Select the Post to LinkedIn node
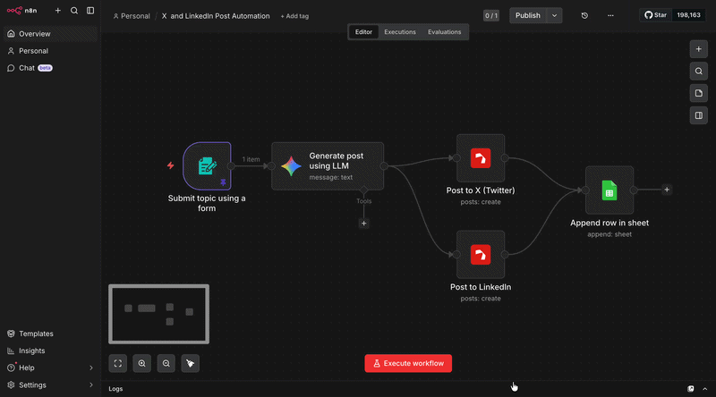This screenshot has width=716, height=397. tap(481, 255)
